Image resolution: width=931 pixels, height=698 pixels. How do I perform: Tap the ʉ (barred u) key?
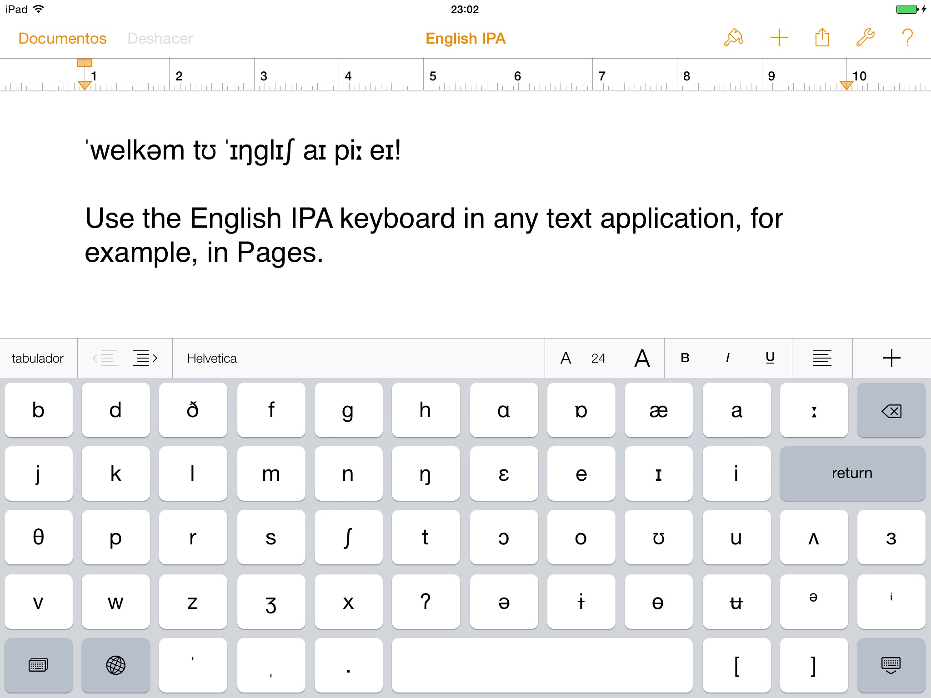[737, 602]
